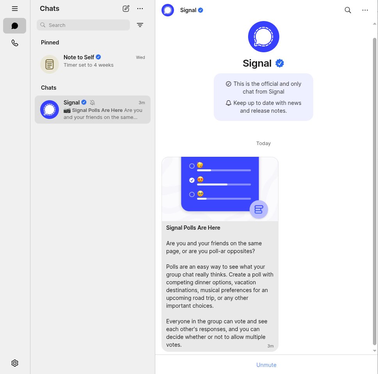Viewport: 378px width, 374px height.
Task: Click verified badge beside large Signal title
Action: 280,64
